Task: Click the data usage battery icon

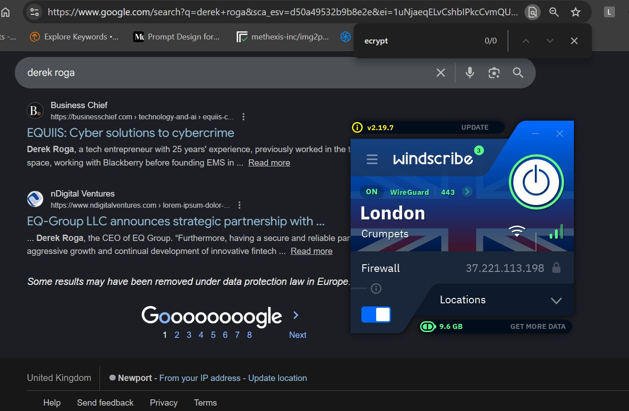Action: coord(428,327)
